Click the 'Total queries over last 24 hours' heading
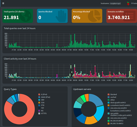The image size is (137, 127). 20,28
